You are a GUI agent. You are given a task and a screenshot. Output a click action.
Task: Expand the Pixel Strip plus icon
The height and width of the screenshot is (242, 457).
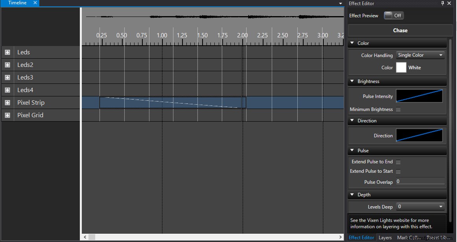[7, 103]
